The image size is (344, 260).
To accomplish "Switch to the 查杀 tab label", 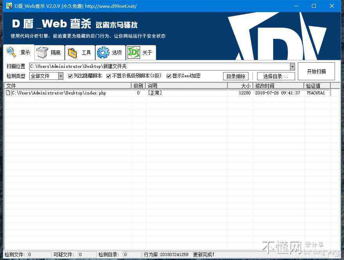I will 25,52.
